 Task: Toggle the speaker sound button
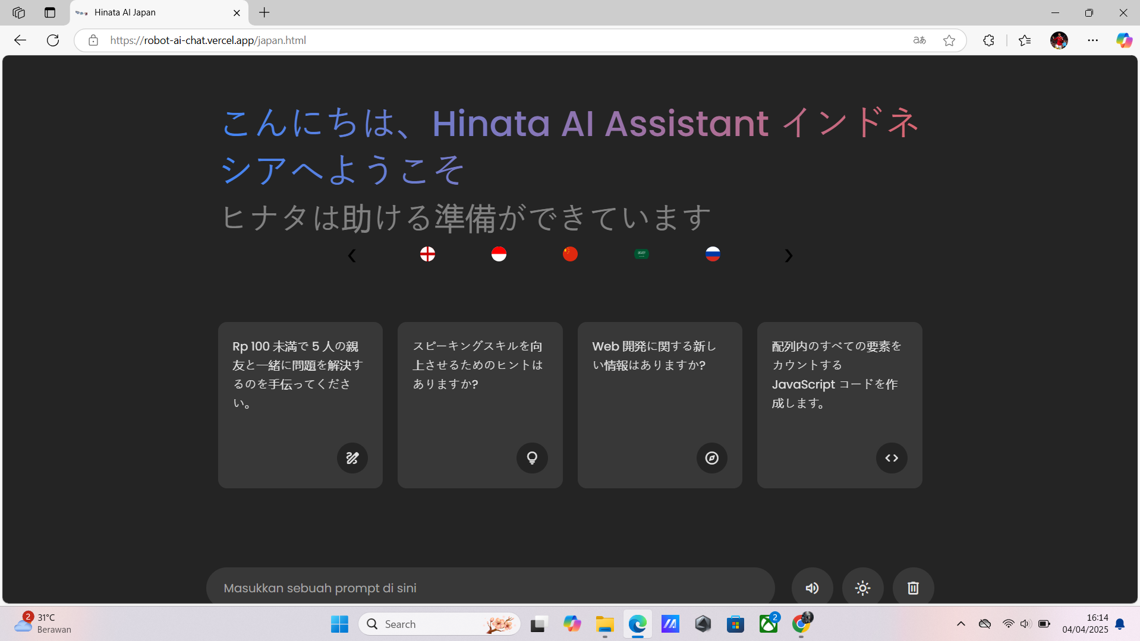pos(812,588)
